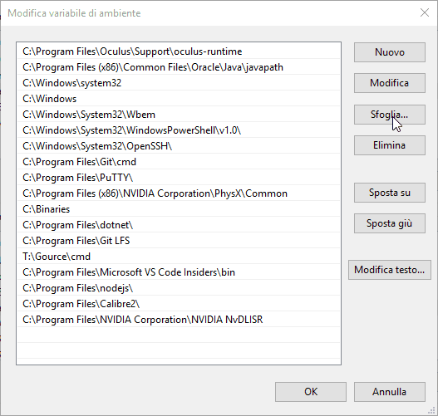Cancel with the Annulla button

click(390, 392)
